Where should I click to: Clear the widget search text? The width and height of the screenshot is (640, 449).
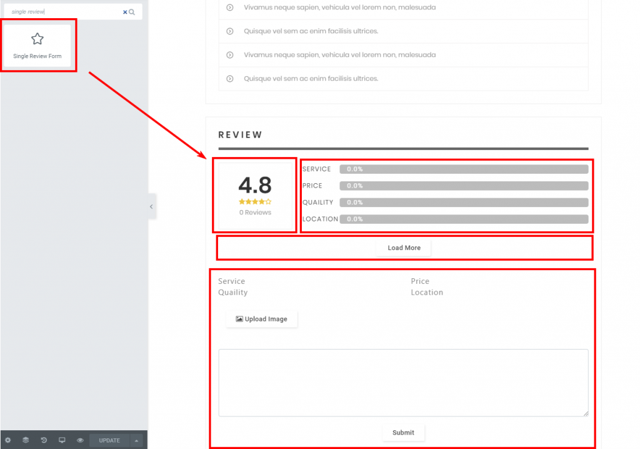coord(125,12)
